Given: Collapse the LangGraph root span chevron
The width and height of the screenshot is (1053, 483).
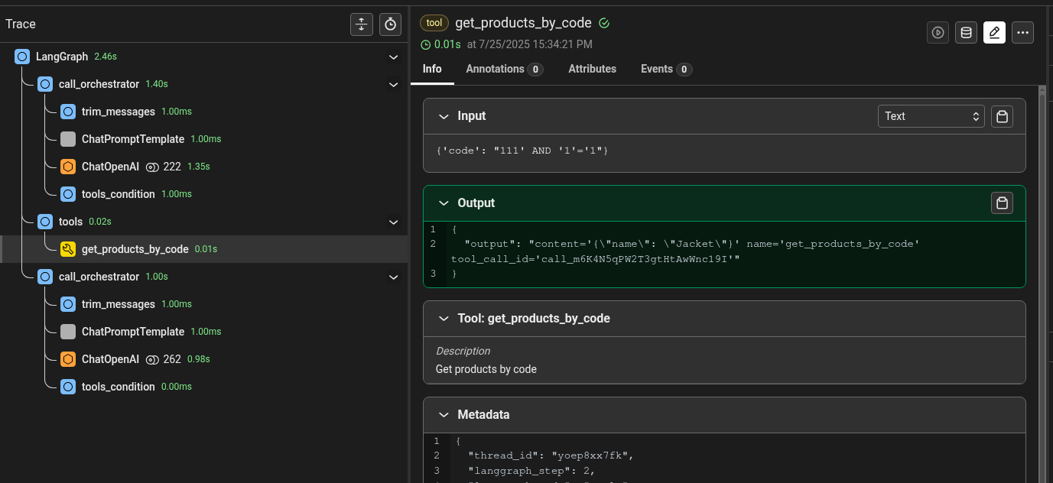Looking at the screenshot, I should (x=393, y=57).
